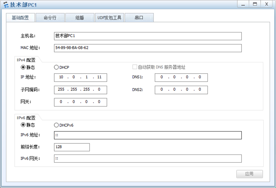Select the IPv4 DHCP radio button

pyautogui.click(x=56, y=67)
